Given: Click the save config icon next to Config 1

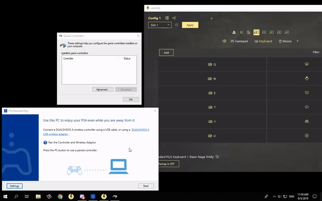Looking at the screenshot, I should (167, 18).
